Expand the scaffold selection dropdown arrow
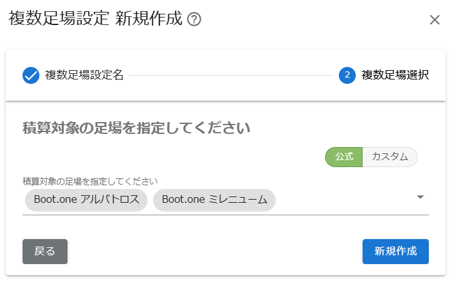The width and height of the screenshot is (452, 281). coord(420,197)
